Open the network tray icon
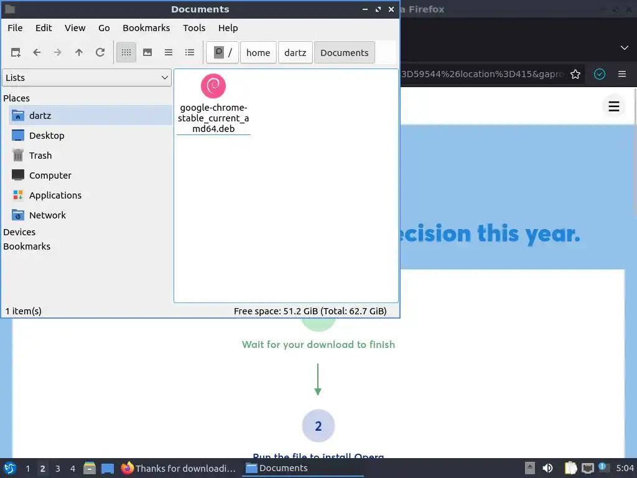637x478 pixels. (x=587, y=468)
